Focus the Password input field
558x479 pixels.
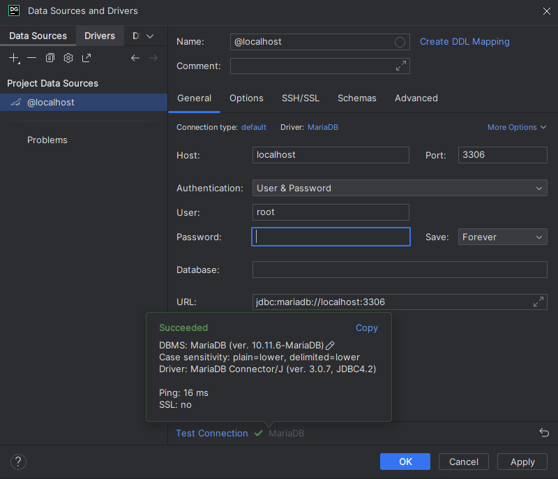(x=331, y=237)
